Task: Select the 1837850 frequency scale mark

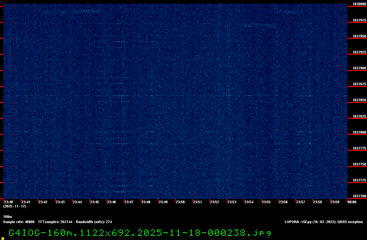Action: pyautogui.click(x=359, y=100)
